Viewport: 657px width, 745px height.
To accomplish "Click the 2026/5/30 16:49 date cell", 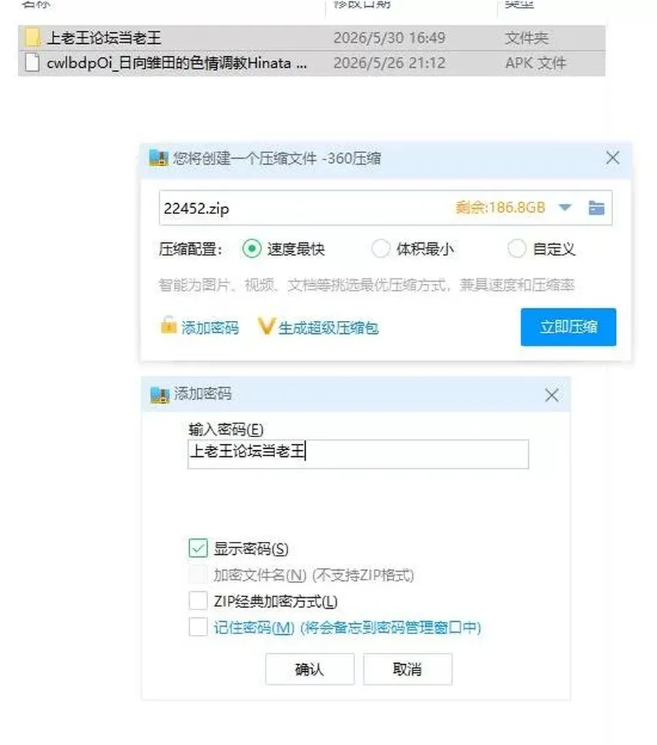I will [x=389, y=38].
